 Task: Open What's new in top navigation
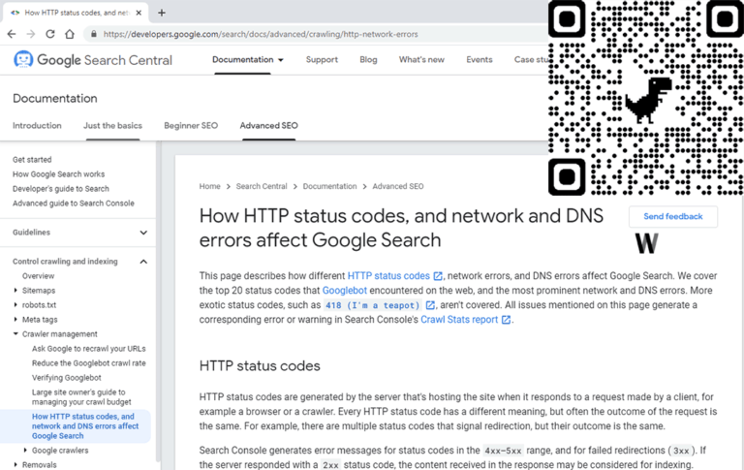421,60
